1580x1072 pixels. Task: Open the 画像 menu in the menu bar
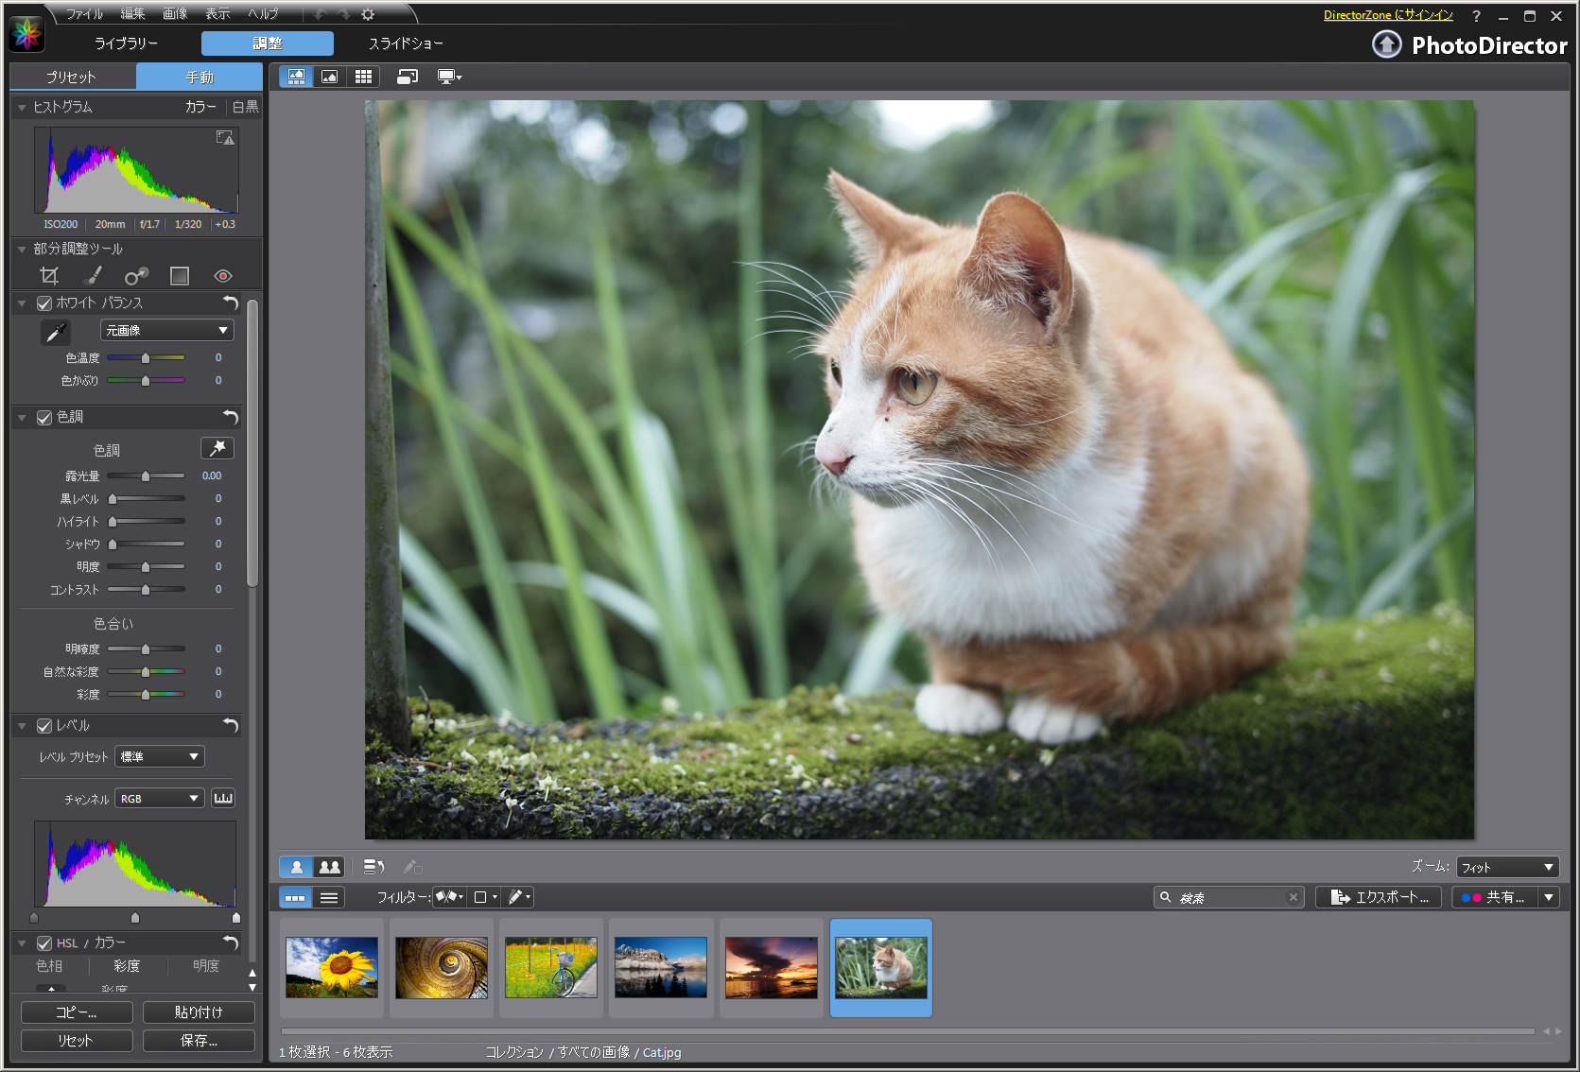174,13
